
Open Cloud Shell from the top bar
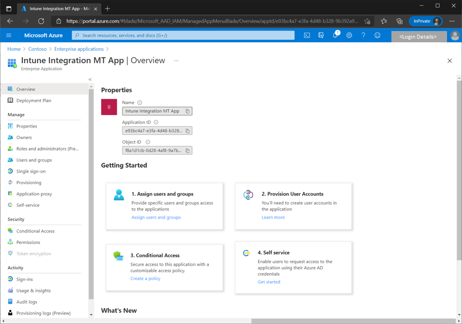307,35
